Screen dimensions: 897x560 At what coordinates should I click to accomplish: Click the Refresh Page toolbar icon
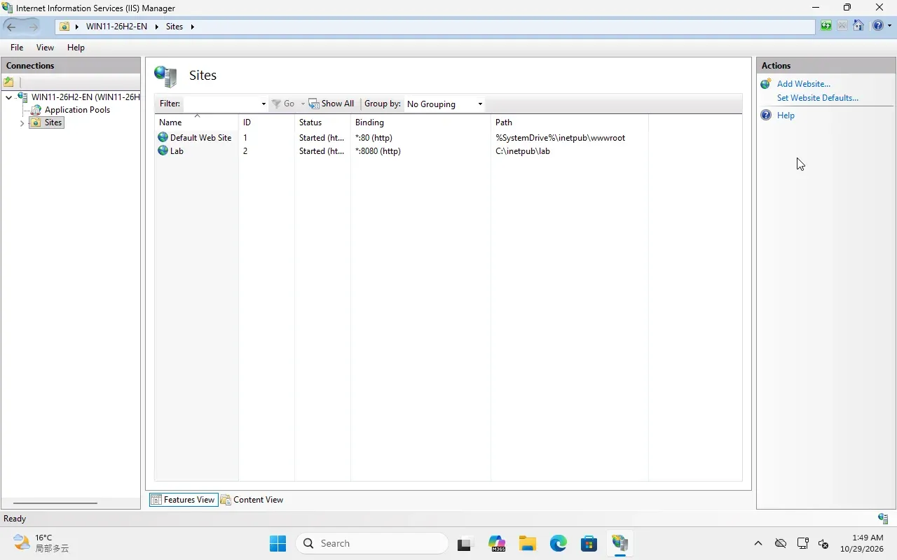[x=826, y=27]
